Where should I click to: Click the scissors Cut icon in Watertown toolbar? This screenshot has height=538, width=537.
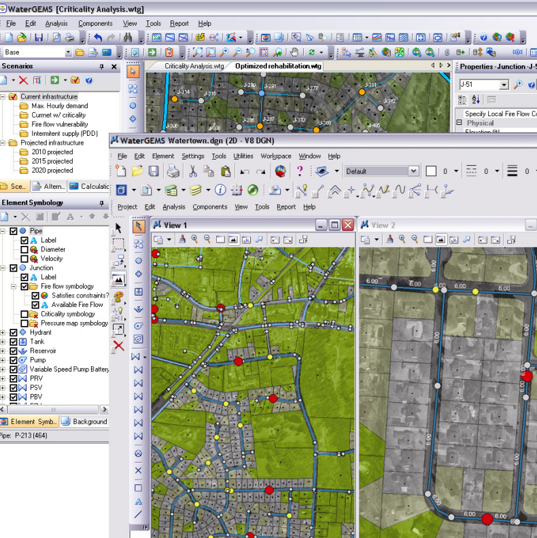[193, 171]
